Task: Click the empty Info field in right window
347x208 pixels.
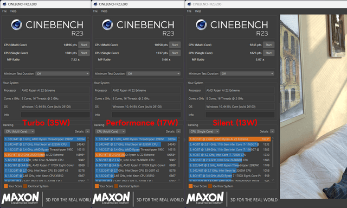Action: pos(240,115)
